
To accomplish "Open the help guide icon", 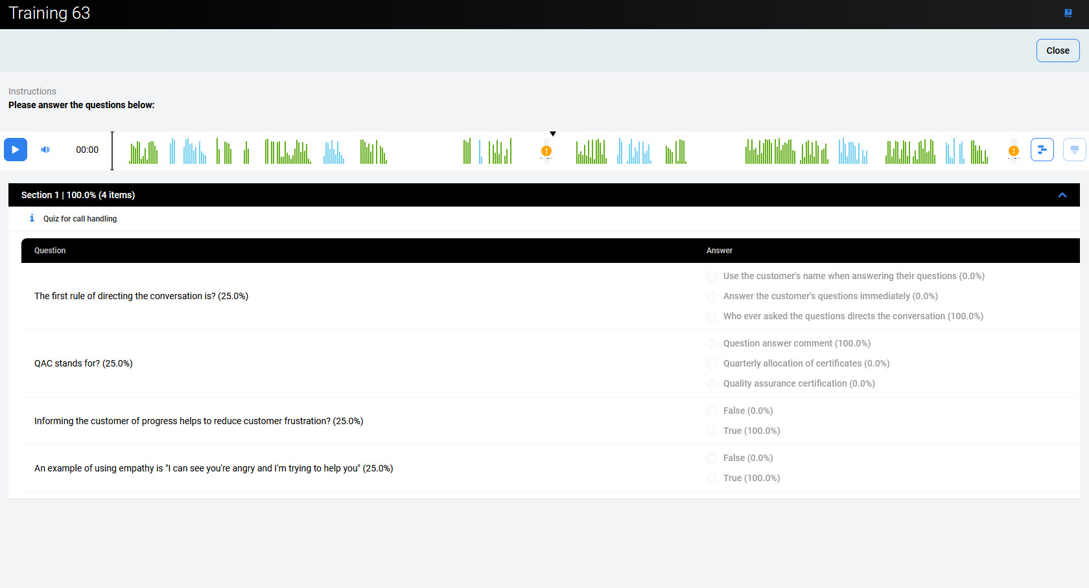I will [x=1068, y=13].
